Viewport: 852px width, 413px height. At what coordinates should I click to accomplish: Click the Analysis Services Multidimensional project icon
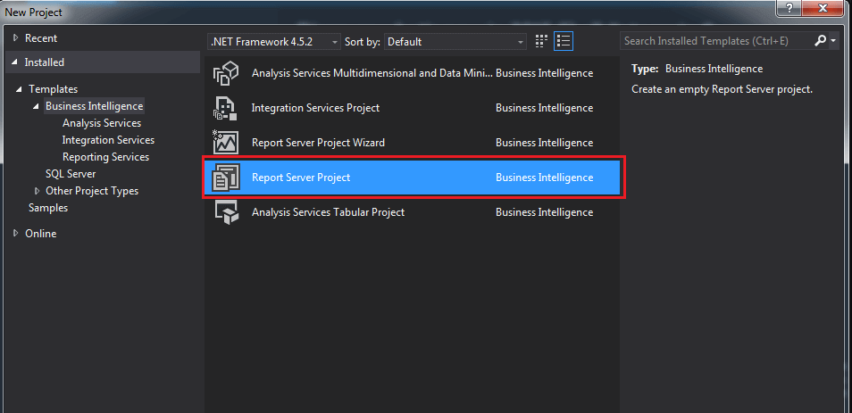click(225, 73)
